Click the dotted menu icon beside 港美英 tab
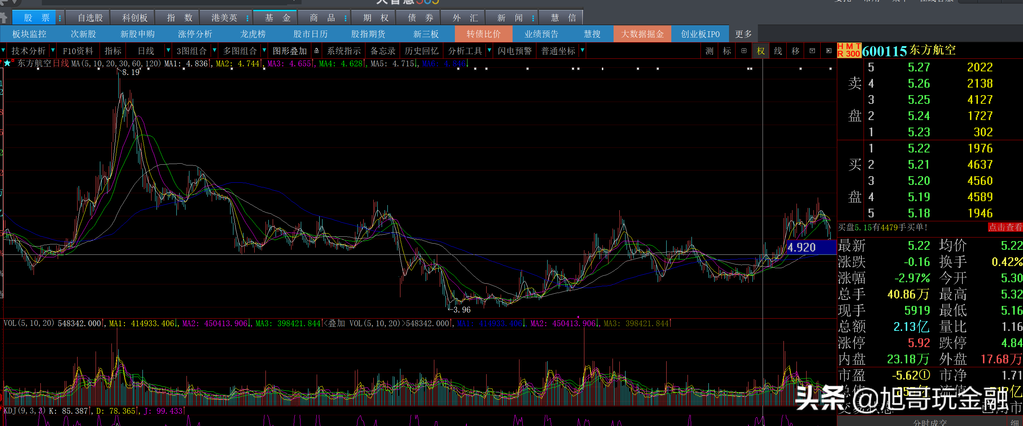1023x426 pixels. tap(247, 18)
